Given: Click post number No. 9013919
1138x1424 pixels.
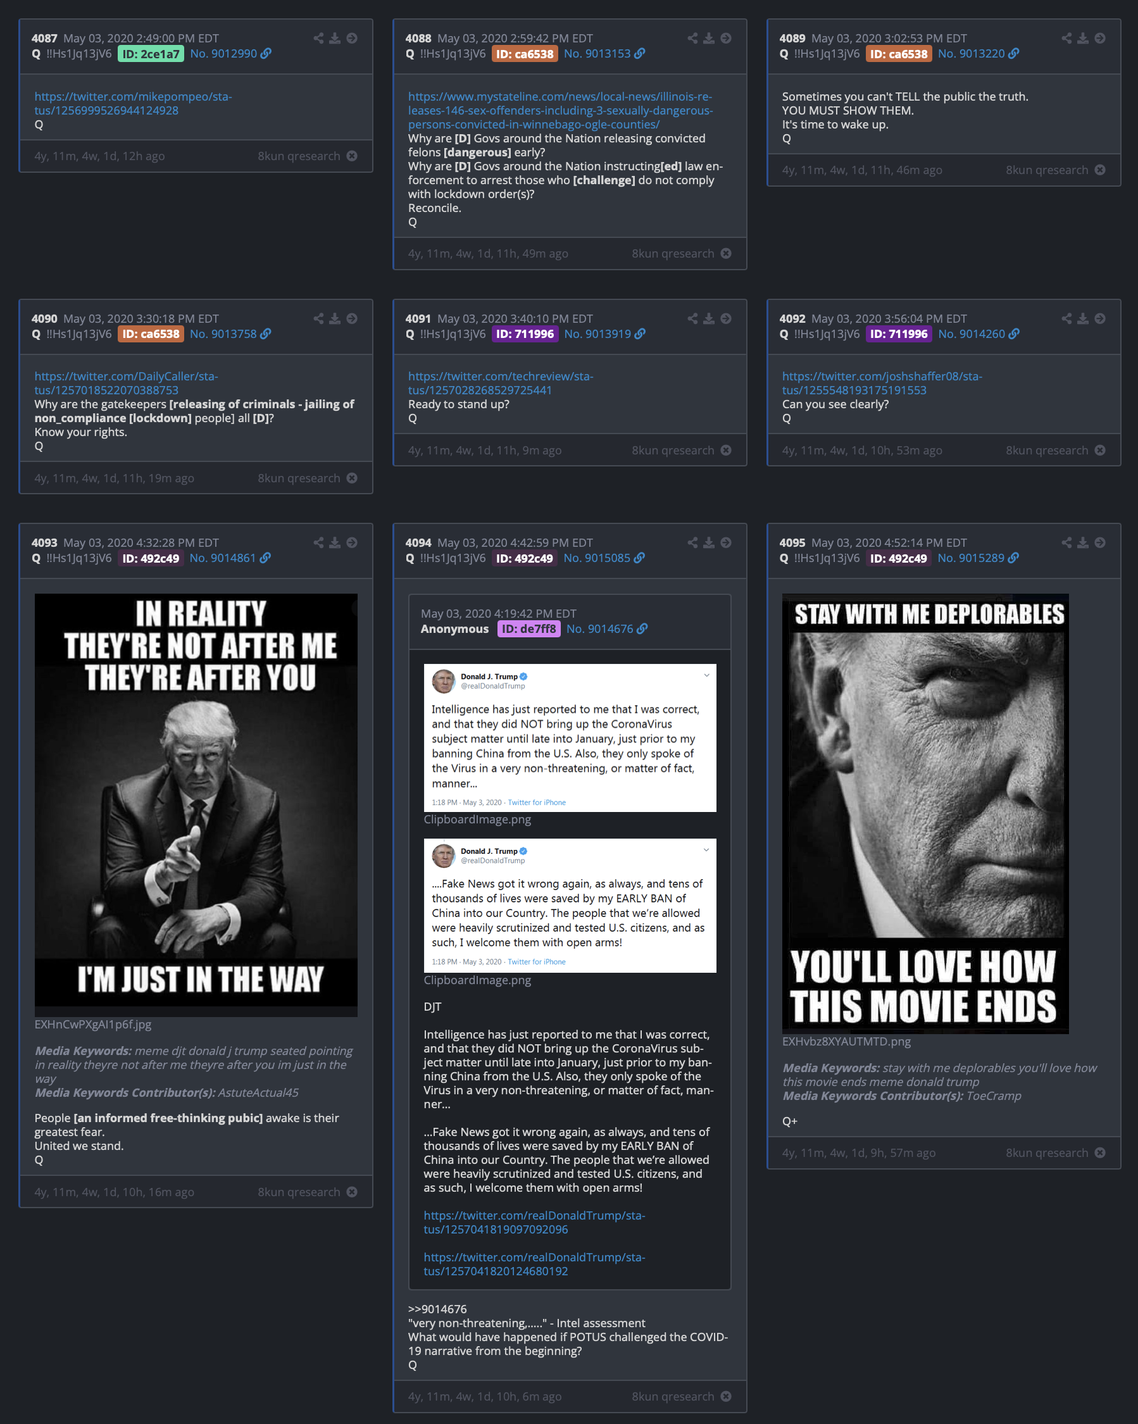Looking at the screenshot, I should point(597,334).
